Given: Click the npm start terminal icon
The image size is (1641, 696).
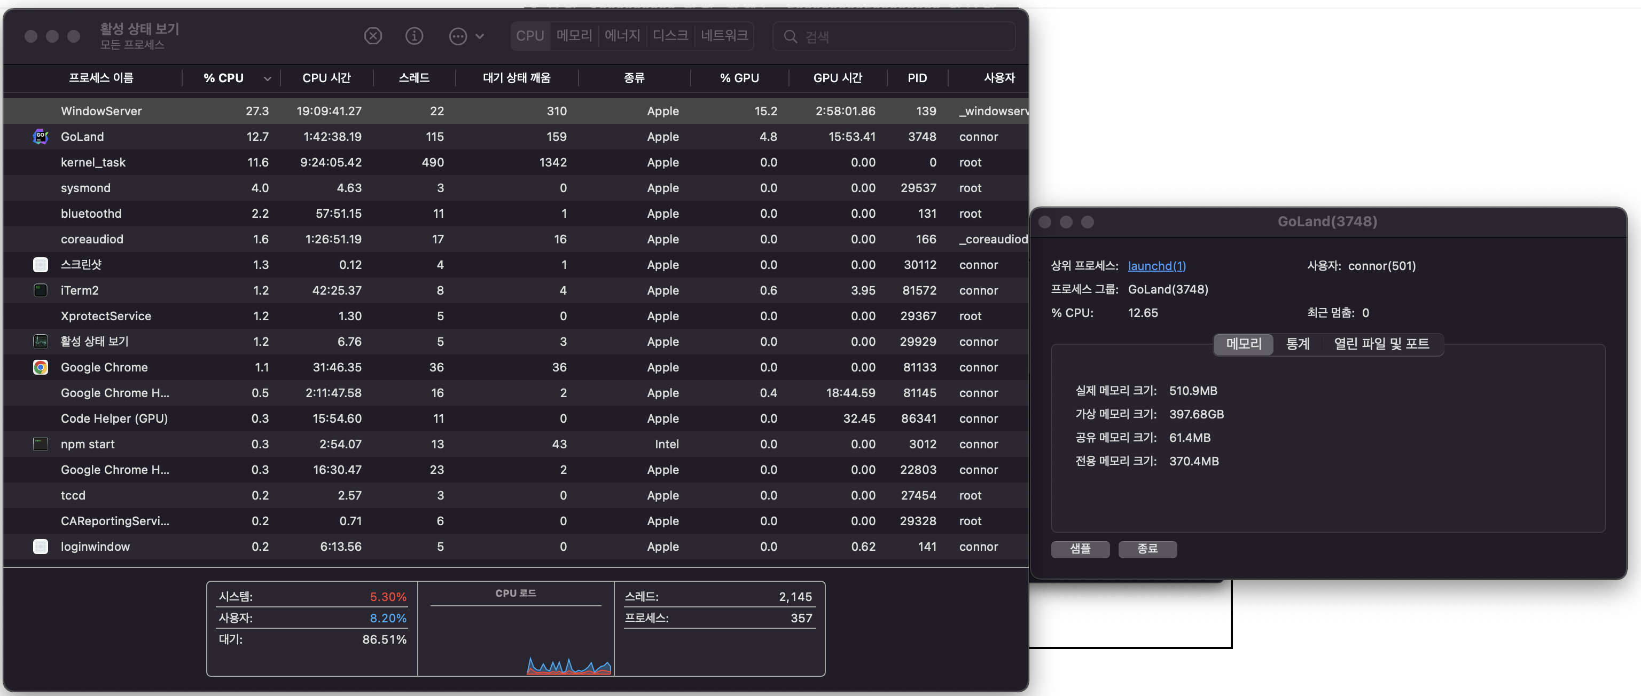Looking at the screenshot, I should pyautogui.click(x=40, y=444).
